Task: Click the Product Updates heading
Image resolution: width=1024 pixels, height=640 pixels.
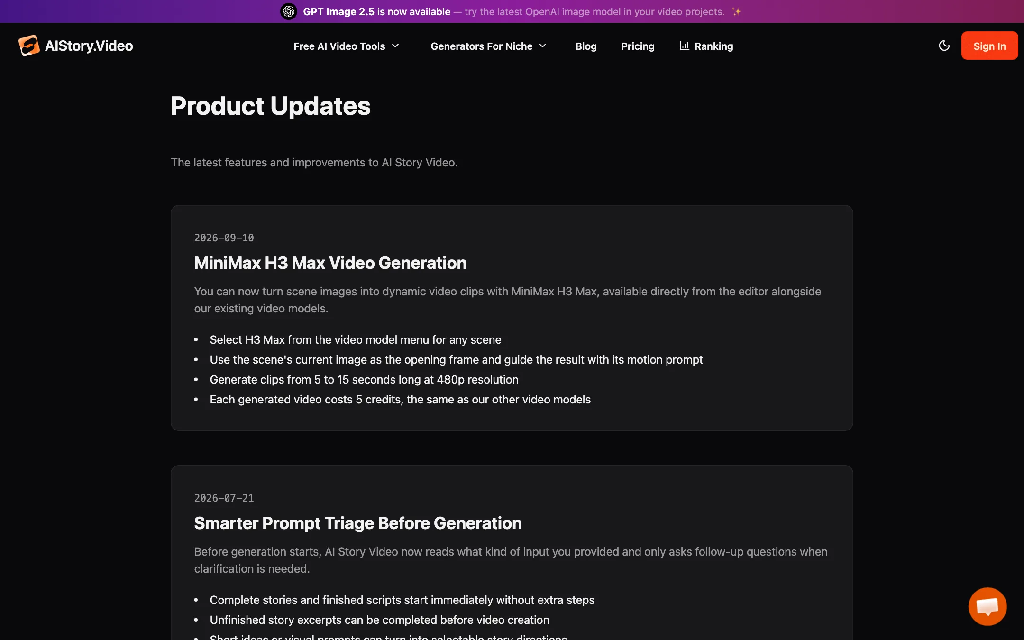Action: point(270,106)
